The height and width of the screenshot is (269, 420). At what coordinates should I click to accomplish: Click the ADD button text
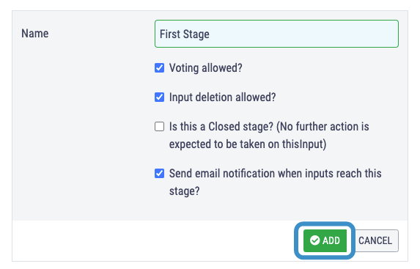[331, 240]
